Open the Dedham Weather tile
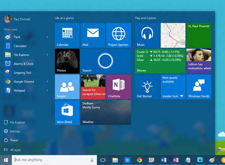Screen dimensions: 225x165 (106, 113)
